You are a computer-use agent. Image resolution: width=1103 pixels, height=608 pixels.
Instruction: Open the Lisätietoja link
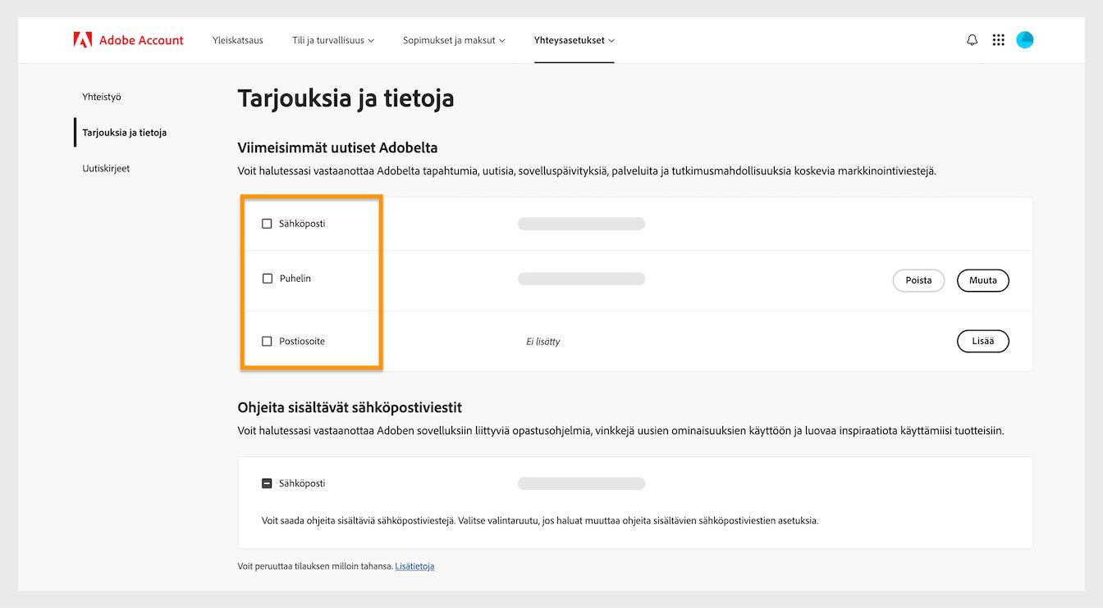pyautogui.click(x=414, y=565)
